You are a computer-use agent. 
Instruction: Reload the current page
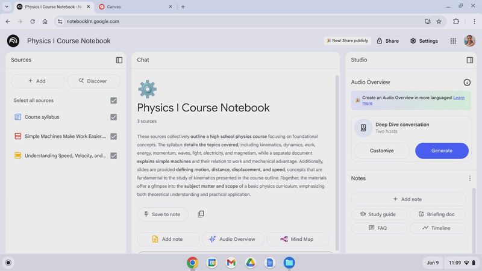pyautogui.click(x=33, y=21)
